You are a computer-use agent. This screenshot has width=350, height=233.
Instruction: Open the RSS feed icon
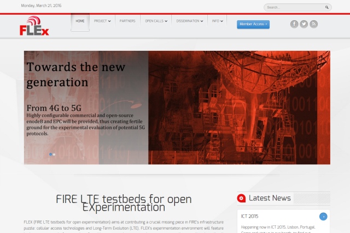(x=313, y=24)
